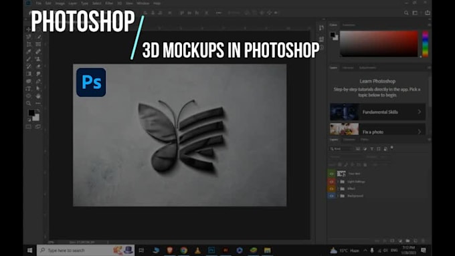Expand the Effect group
The width and height of the screenshot is (455, 256).
pyautogui.click(x=338, y=188)
